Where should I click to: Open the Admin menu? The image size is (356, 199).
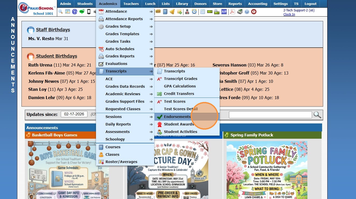click(66, 4)
